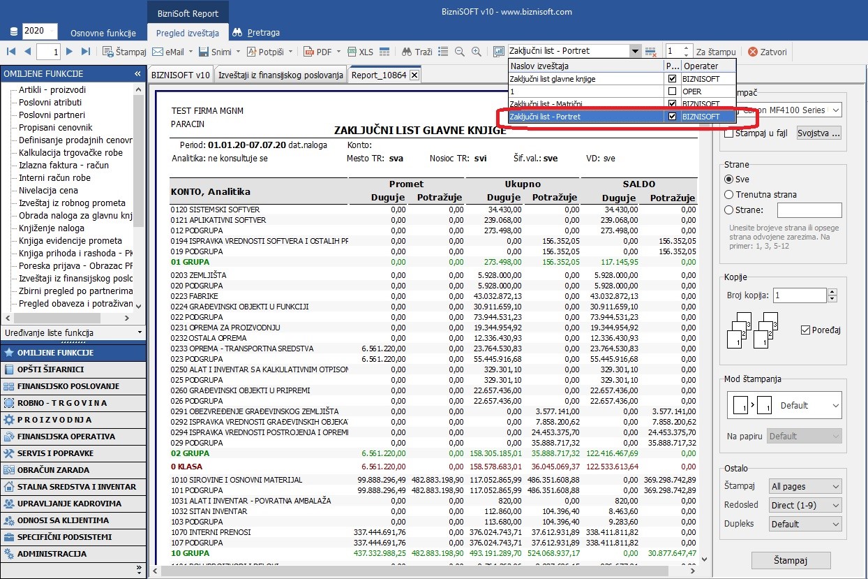This screenshot has height=579, width=868.
Task: Open Knjiženje naloga favorite function
Action: point(52,228)
